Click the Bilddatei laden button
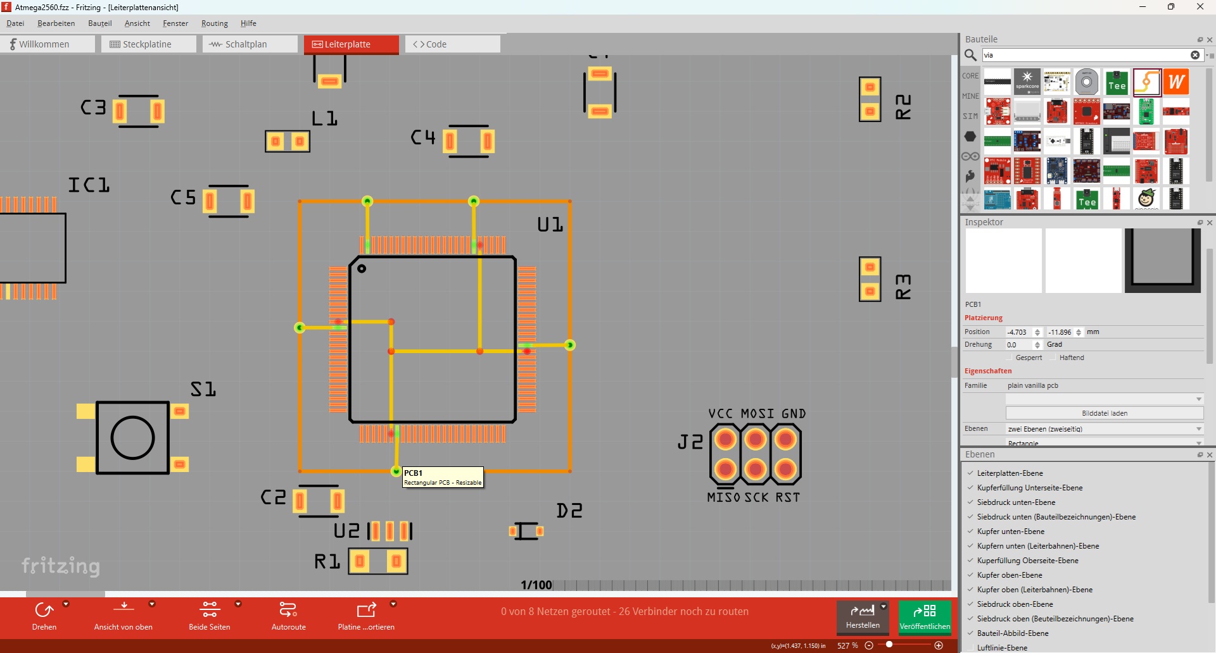Screen dimensions: 1216x653 (x=1104, y=413)
